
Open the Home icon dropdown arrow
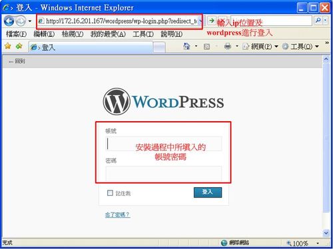tap(196, 46)
